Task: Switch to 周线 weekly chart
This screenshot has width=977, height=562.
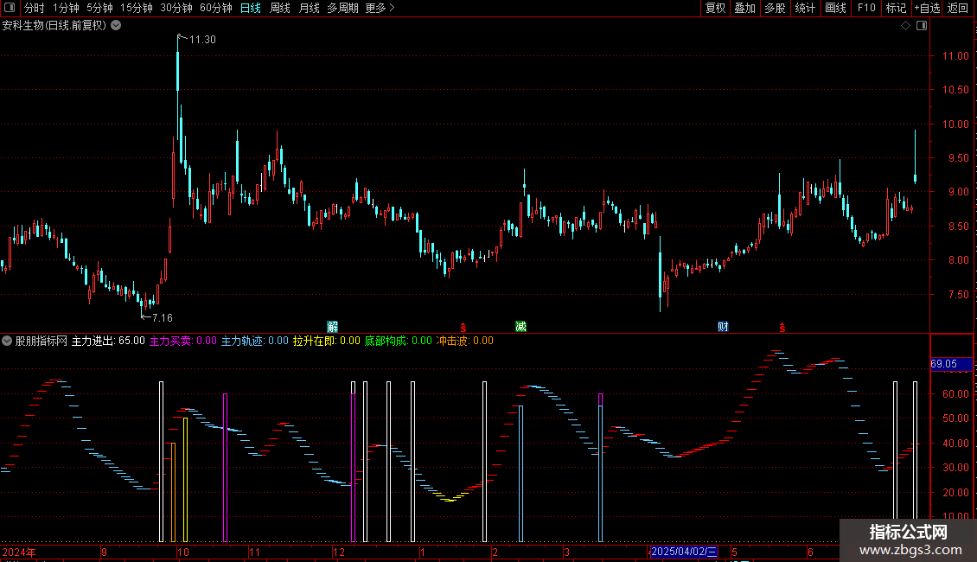Action: pyautogui.click(x=280, y=8)
